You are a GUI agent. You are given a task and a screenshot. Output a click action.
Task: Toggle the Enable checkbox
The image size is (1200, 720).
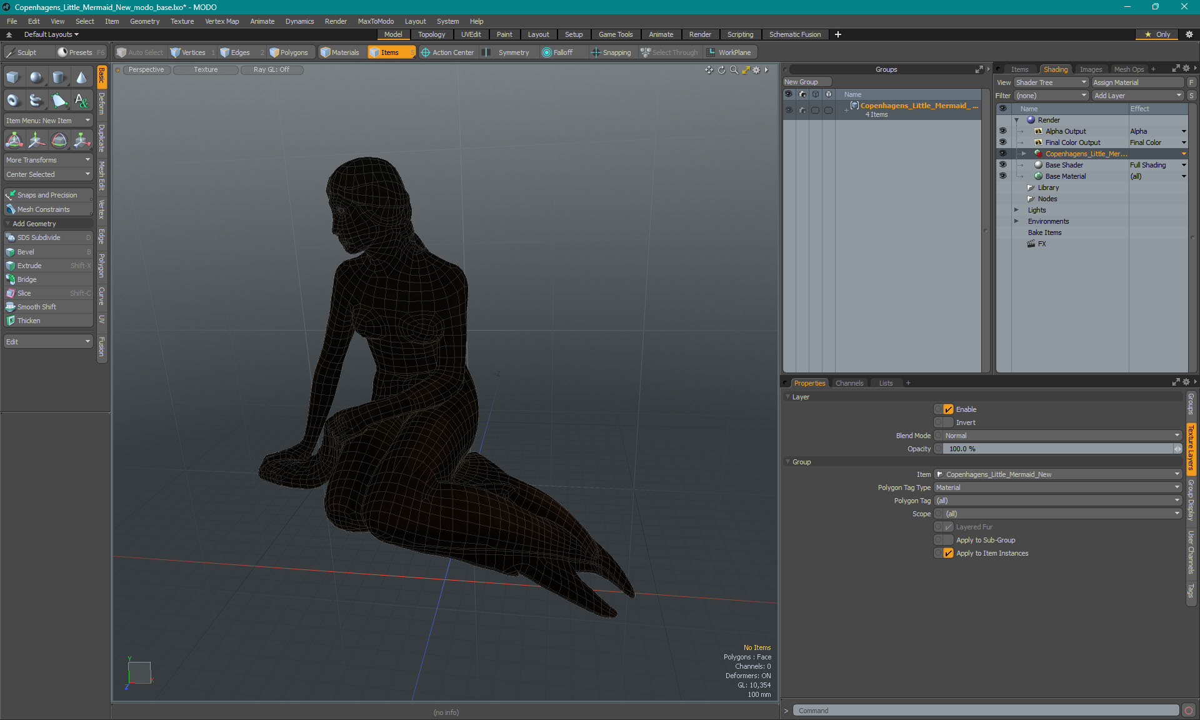point(948,409)
